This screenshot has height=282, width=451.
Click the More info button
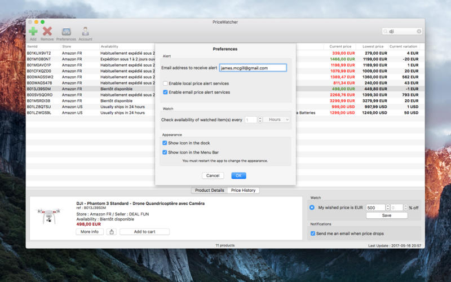[x=90, y=232]
